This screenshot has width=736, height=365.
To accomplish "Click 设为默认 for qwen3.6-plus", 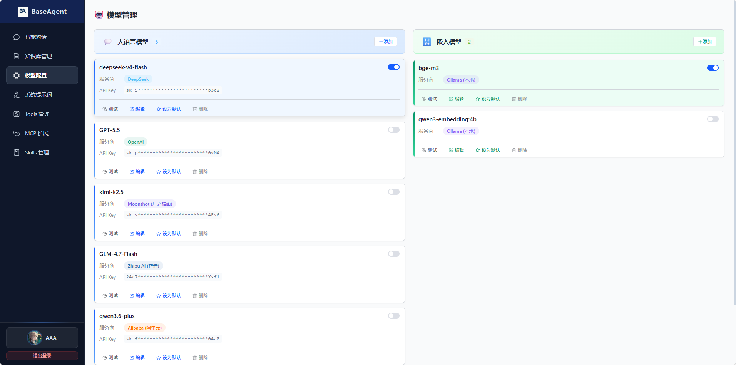I will pyautogui.click(x=169, y=358).
